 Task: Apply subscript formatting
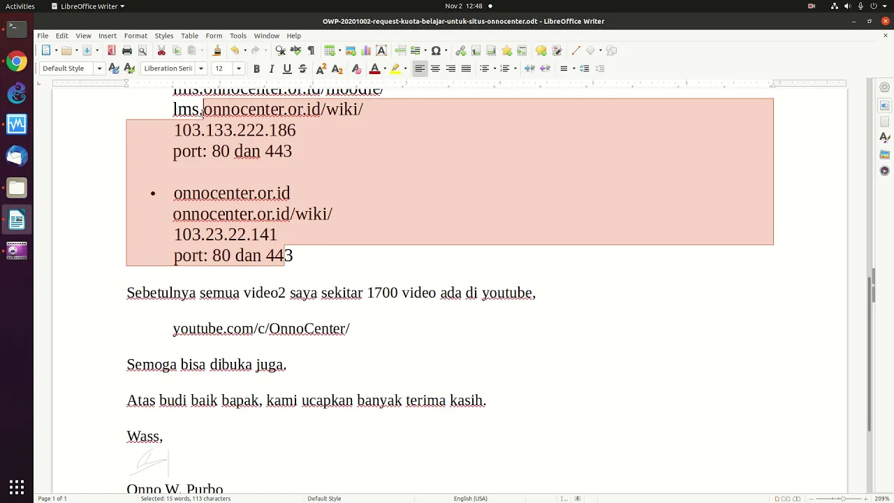pyautogui.click(x=337, y=68)
